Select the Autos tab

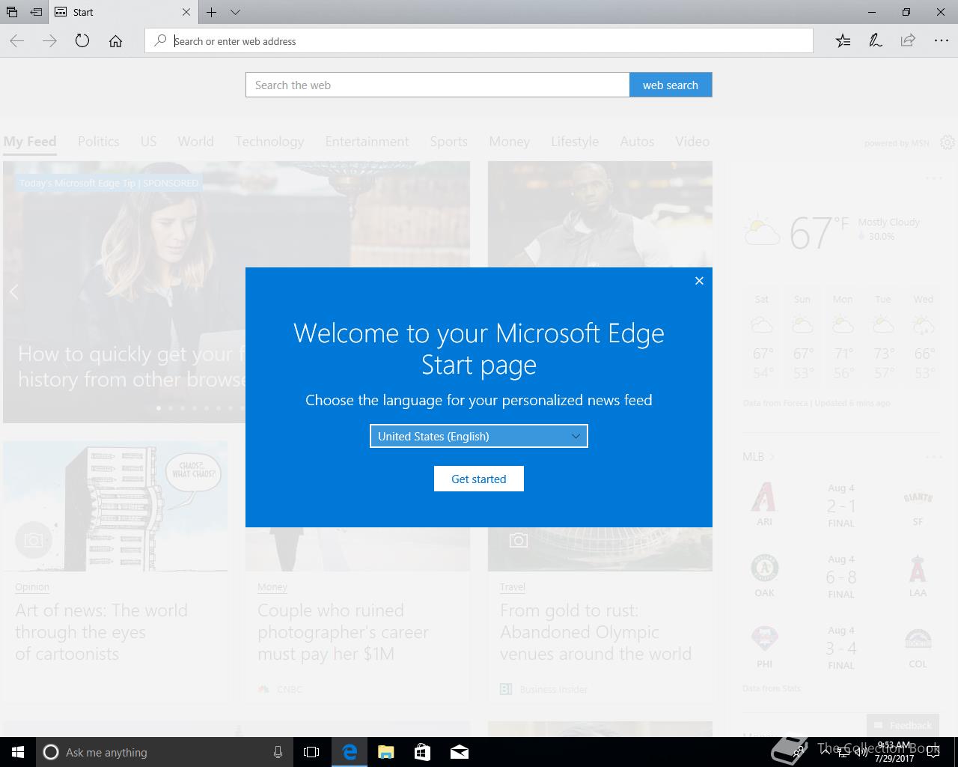(x=637, y=142)
